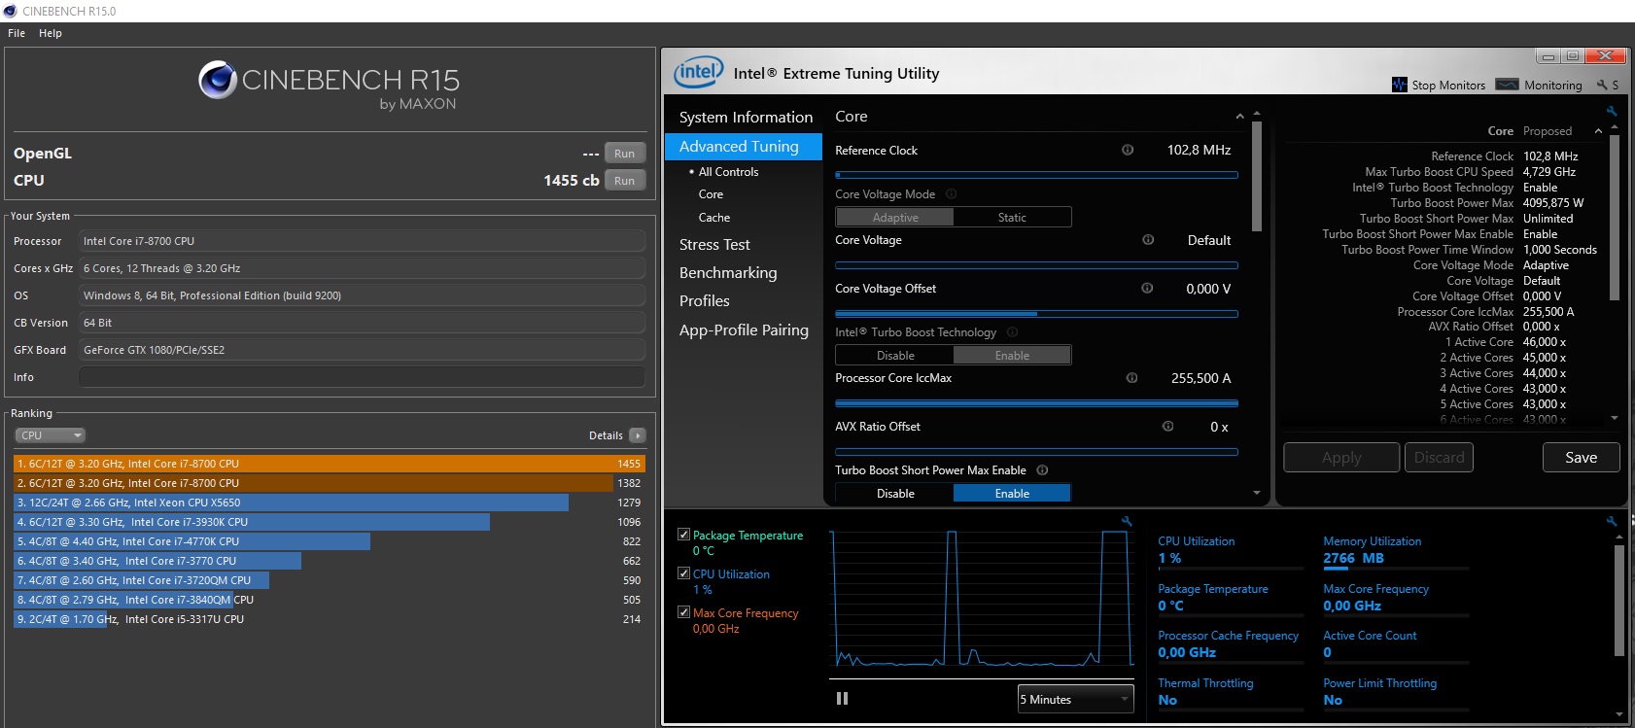
Task: Select ranking entry Core i7-4770K
Action: [330, 541]
